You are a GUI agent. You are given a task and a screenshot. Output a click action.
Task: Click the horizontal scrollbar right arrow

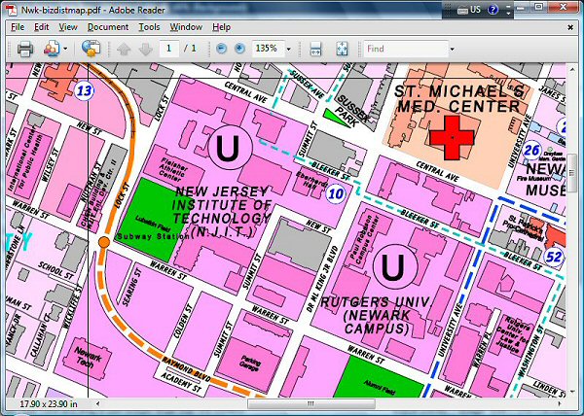point(560,403)
